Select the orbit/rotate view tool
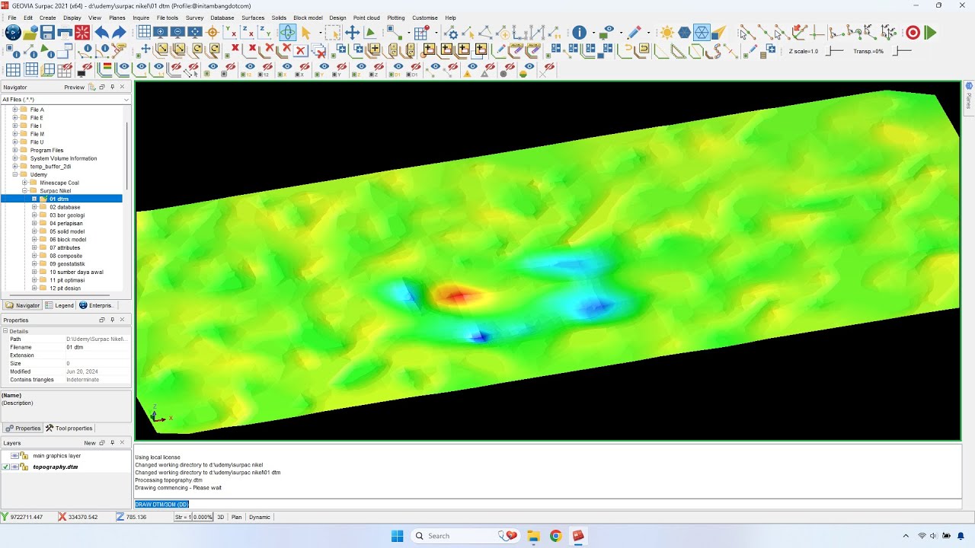The height and width of the screenshot is (548, 975). (x=287, y=33)
